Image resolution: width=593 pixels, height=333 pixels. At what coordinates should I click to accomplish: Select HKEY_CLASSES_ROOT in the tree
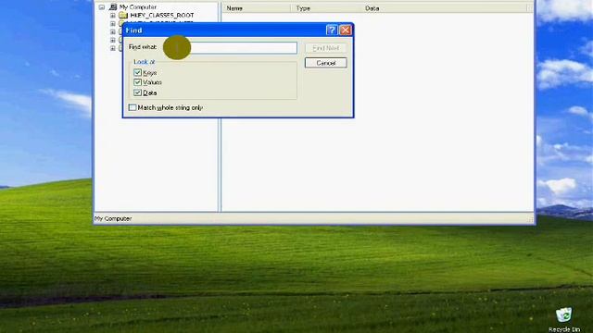tap(162, 15)
